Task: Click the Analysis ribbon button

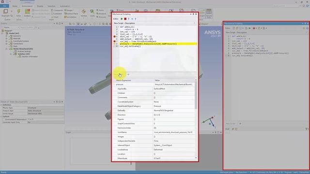Action: click(27, 13)
